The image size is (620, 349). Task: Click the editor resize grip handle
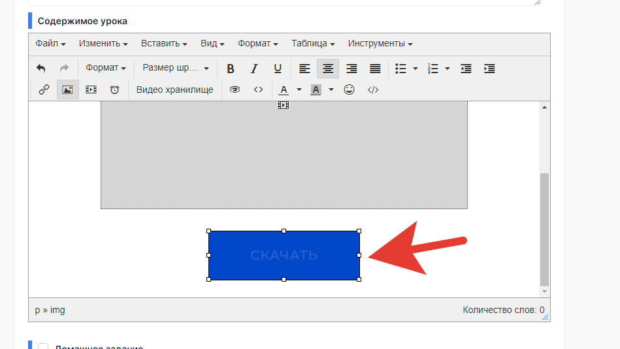tap(546, 316)
